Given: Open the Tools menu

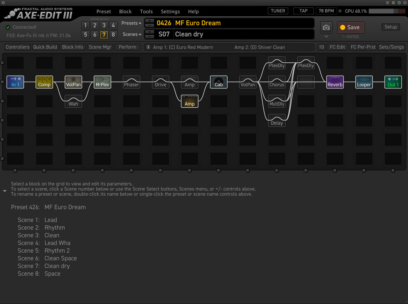Looking at the screenshot, I should point(146,11).
